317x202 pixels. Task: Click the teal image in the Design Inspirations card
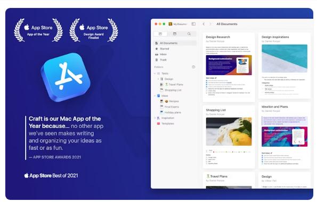click(285, 58)
